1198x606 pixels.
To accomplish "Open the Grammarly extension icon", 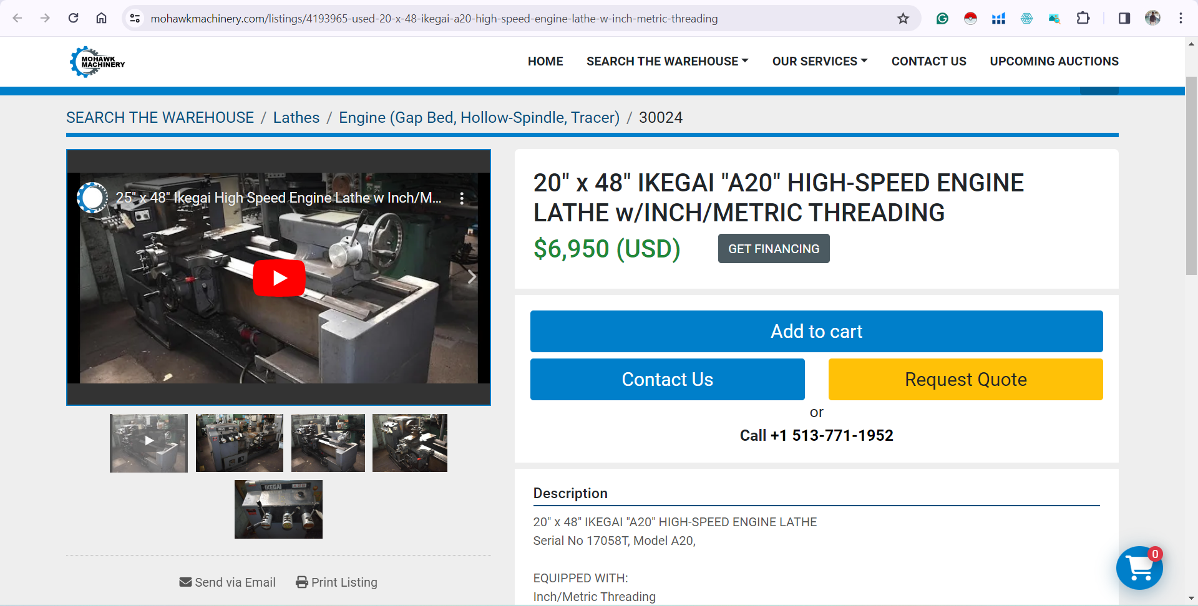I will (x=942, y=18).
